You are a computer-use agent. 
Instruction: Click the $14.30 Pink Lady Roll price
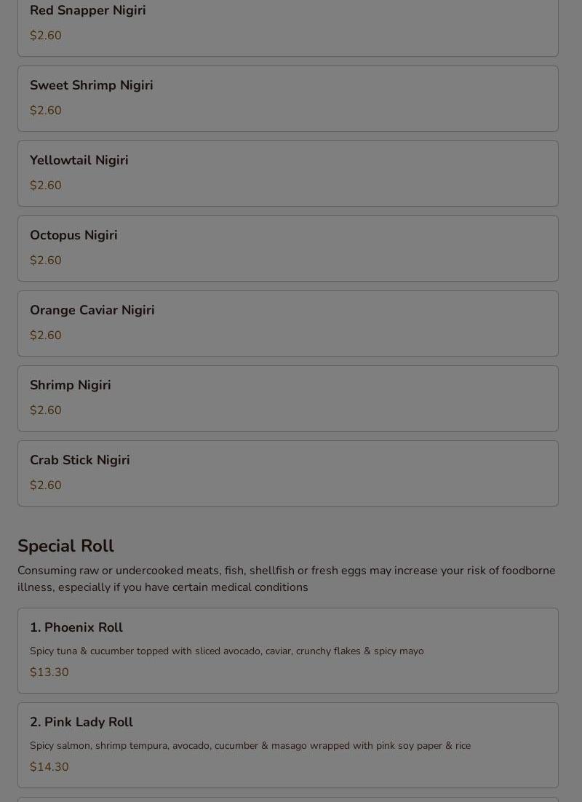[49, 767]
